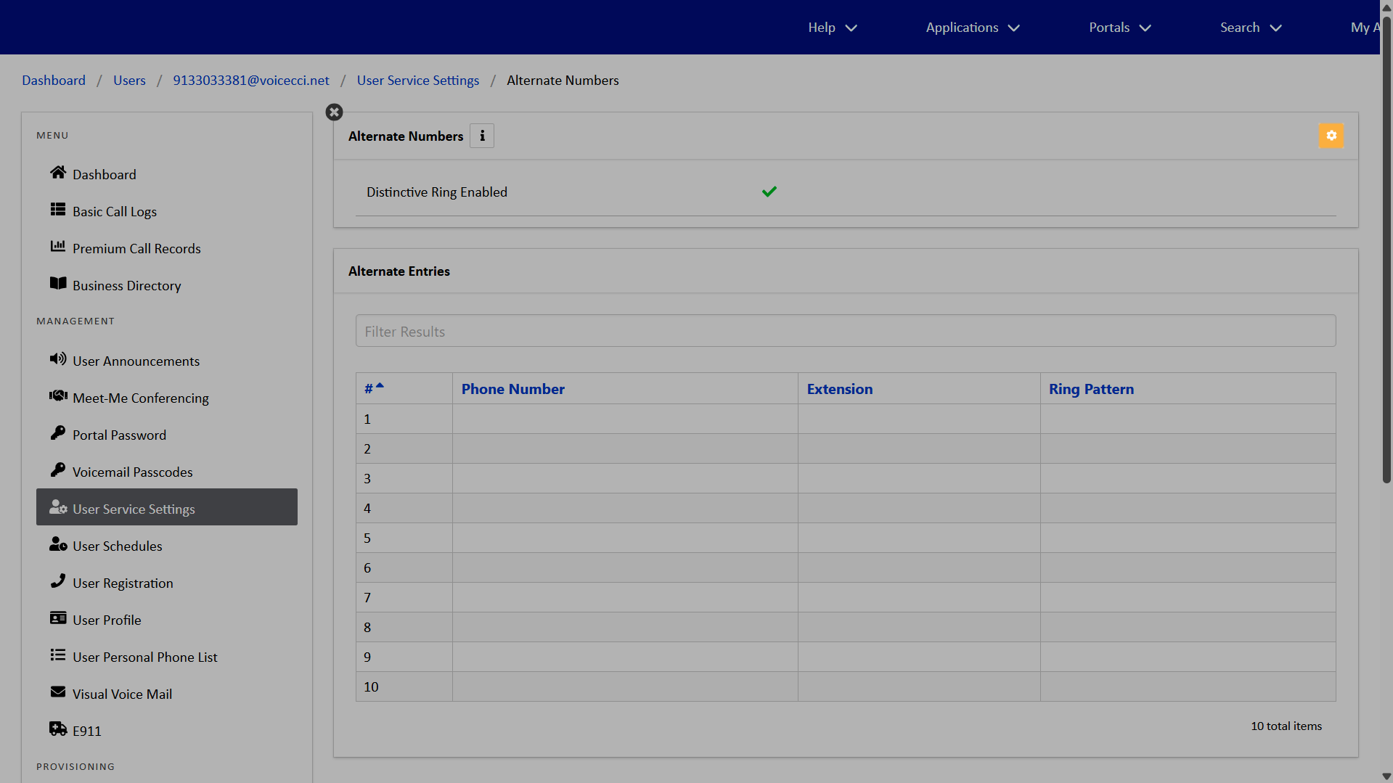This screenshot has width=1393, height=783.
Task: Sort table by Ring Pattern column
Action: (1090, 389)
